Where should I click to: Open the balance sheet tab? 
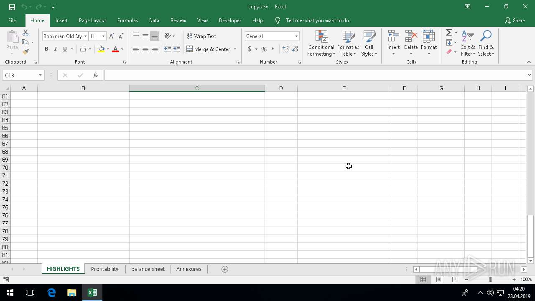pos(148,269)
